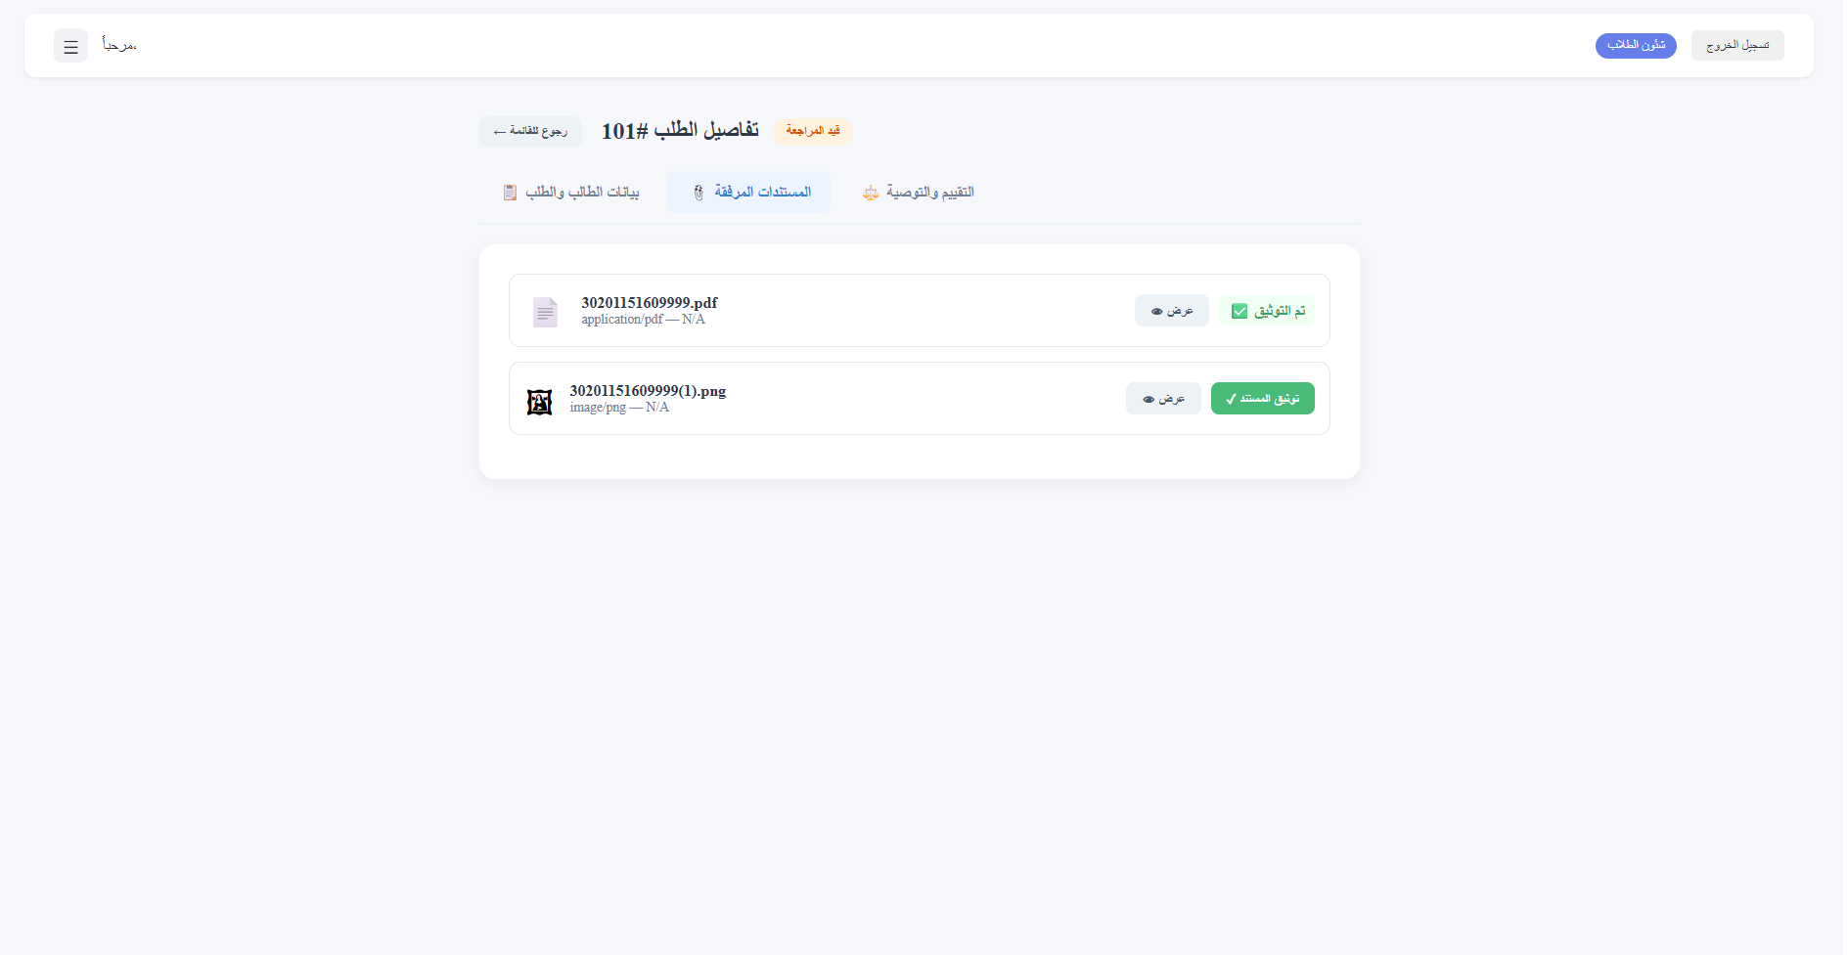
Task: Toggle the green verification checkbox in تم التوثيق badge
Action: coord(1240,310)
